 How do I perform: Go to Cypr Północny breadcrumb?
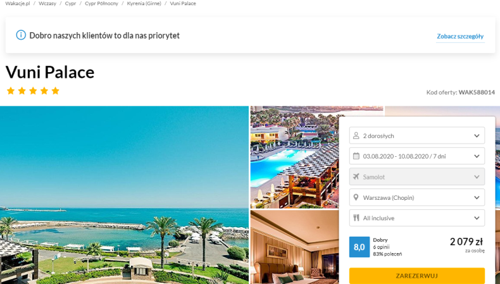[101, 4]
